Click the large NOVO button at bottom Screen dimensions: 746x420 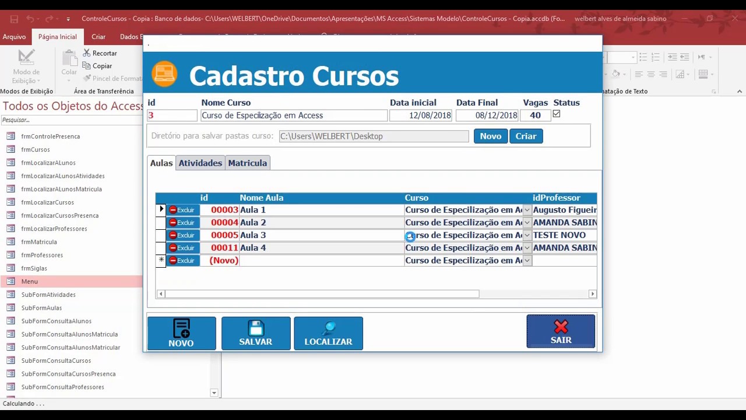(x=181, y=334)
